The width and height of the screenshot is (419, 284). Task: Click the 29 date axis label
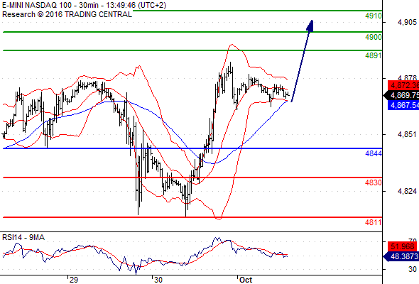73,280
